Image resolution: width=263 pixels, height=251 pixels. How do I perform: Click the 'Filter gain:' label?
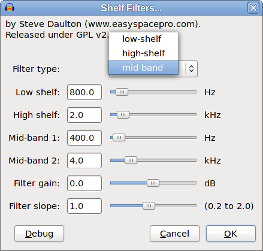[x=37, y=183]
